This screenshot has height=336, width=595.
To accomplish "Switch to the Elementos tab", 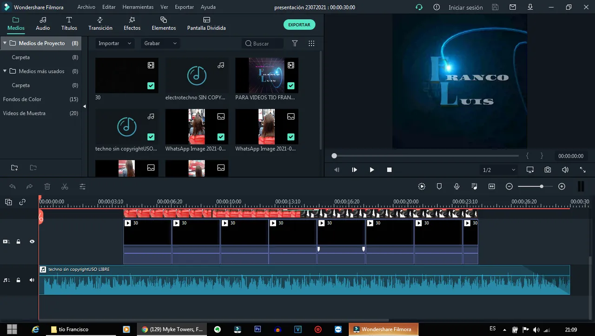I will pos(164,24).
